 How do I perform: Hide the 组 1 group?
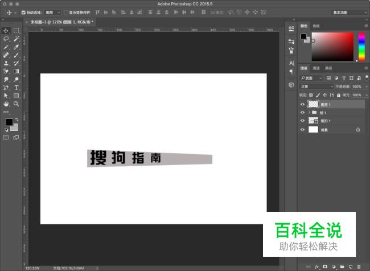pos(302,112)
